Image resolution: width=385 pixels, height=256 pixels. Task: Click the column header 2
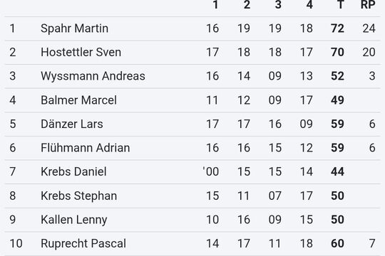click(247, 5)
